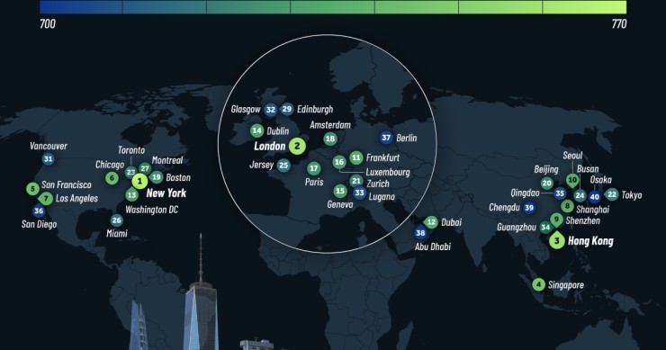Click the 770 value on the color scale

pyautogui.click(x=619, y=23)
